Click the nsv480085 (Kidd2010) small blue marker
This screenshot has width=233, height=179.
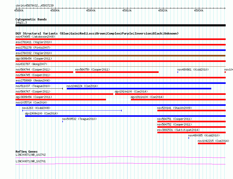[x=189, y=138]
